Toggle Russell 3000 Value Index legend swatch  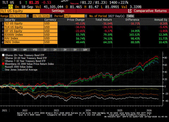[3, 67]
